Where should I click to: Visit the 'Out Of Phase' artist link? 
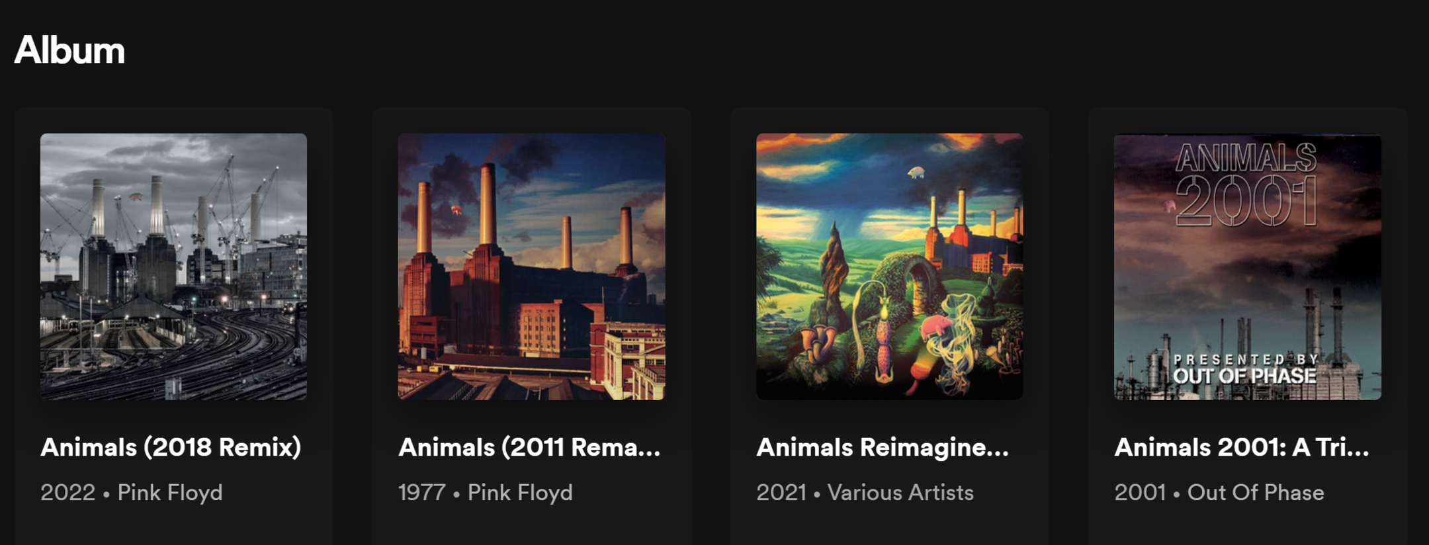(1256, 493)
